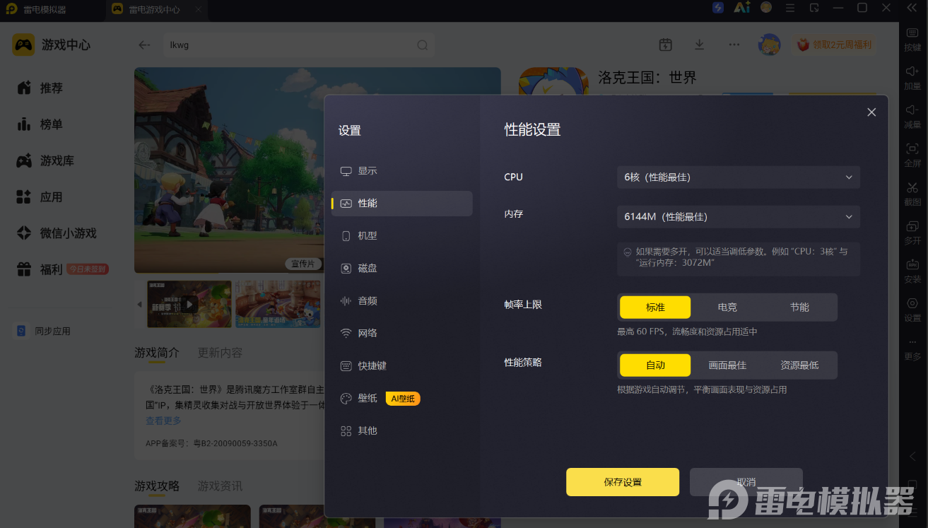Open the 磁盘 settings section
Screen dimensions: 928x528
401,269
